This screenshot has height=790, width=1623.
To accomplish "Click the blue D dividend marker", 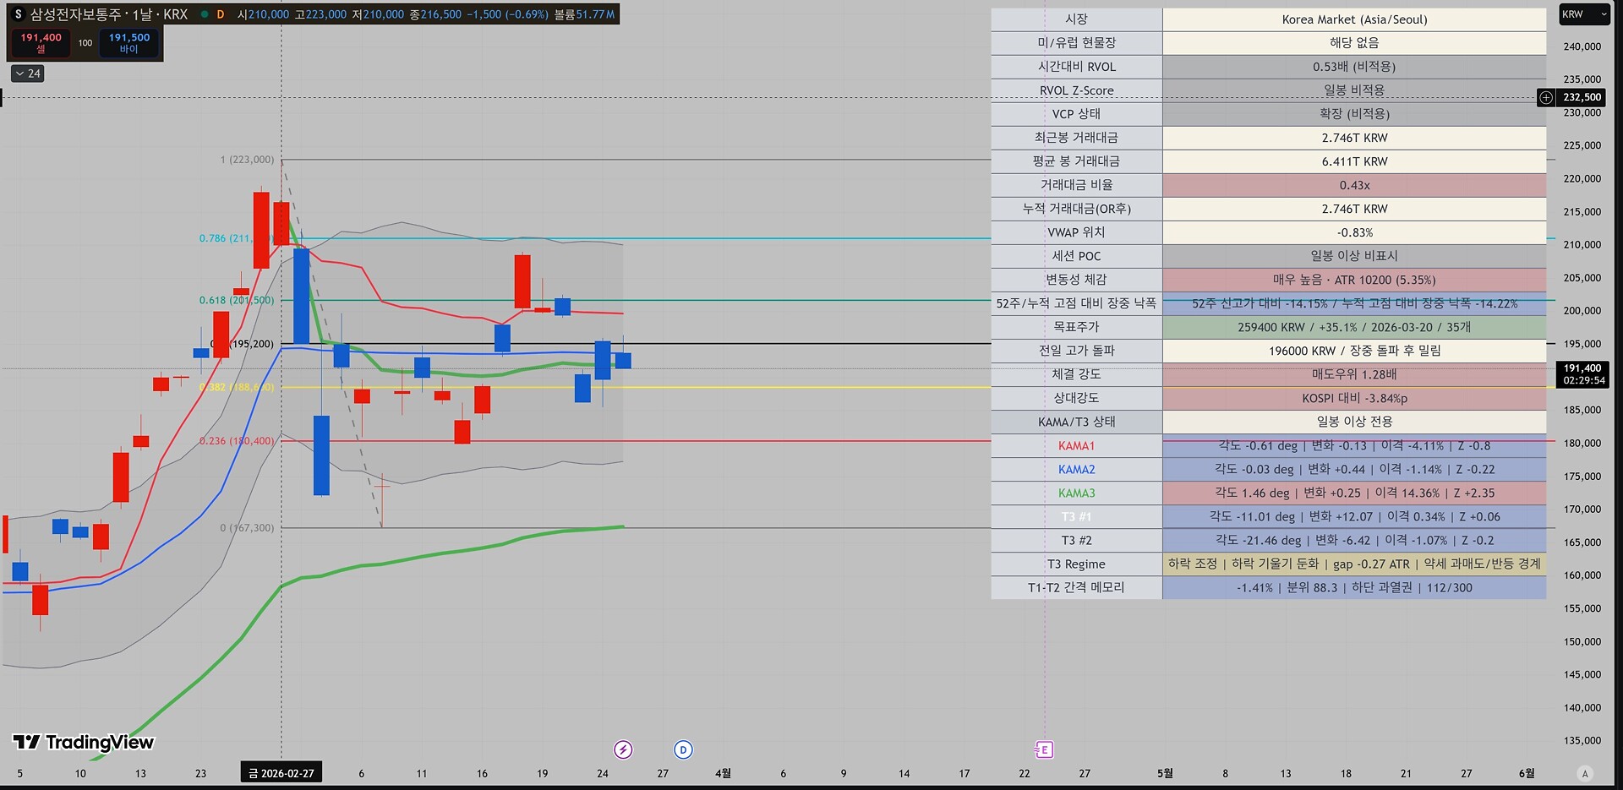I will [683, 749].
